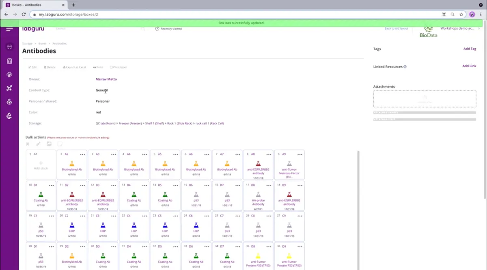The height and width of the screenshot is (270, 487).
Task: Click the browser address bar URL
Action: [x=69, y=14]
